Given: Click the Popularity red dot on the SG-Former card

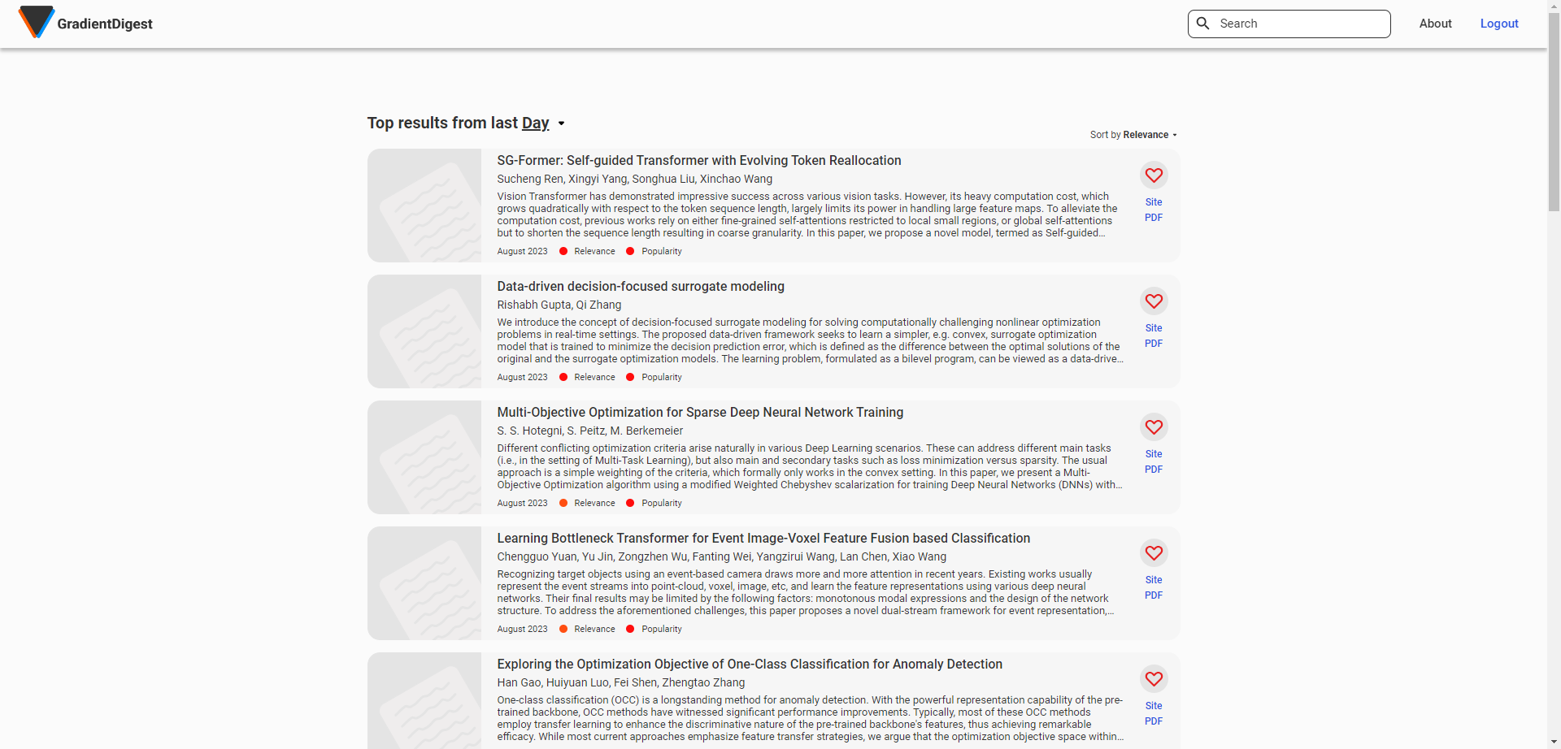Looking at the screenshot, I should [630, 251].
